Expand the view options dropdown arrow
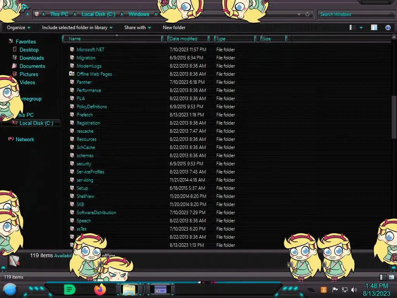The image size is (397, 298). click(361, 28)
